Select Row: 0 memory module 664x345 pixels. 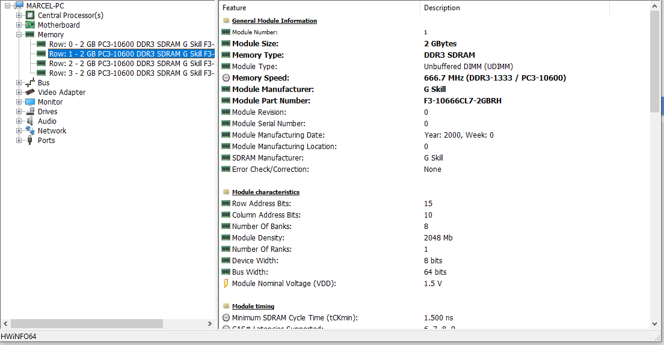(x=132, y=44)
